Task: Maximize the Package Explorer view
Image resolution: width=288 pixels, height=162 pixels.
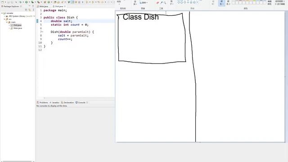Action: (33, 6)
